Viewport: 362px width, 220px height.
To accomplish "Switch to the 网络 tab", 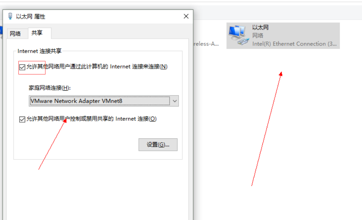I will [15, 34].
